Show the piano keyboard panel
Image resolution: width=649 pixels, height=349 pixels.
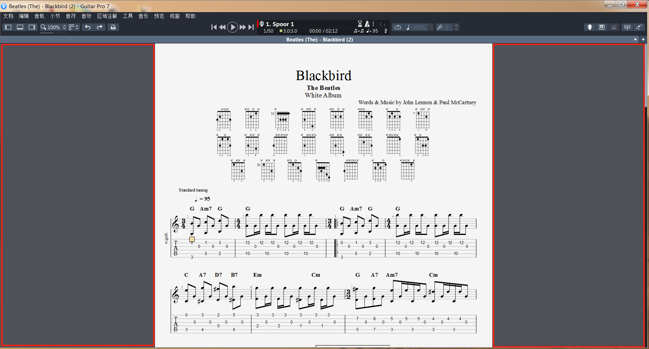coord(602,27)
